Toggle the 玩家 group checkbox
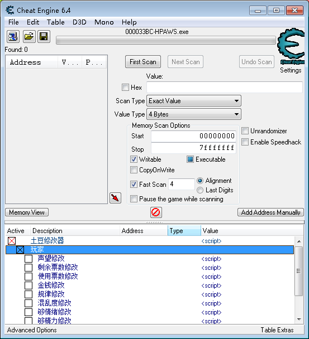Image resolution: width=309 pixels, height=339 pixels. click(20, 250)
